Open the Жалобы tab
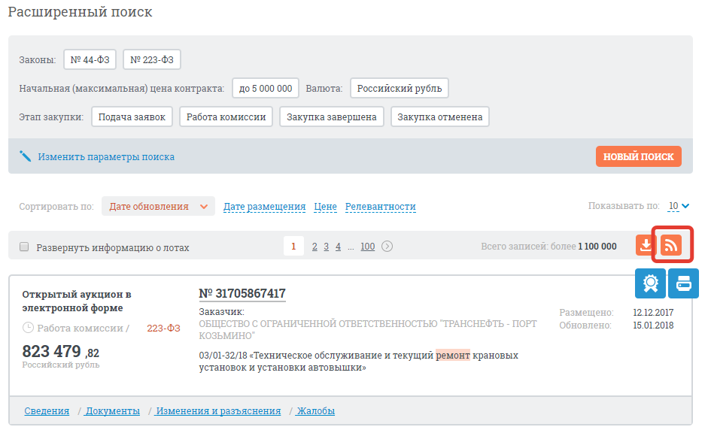This screenshot has height=427, width=708. click(x=316, y=411)
